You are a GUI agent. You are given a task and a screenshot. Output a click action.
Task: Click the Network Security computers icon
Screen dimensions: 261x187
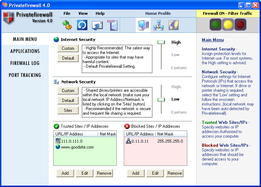(56, 82)
